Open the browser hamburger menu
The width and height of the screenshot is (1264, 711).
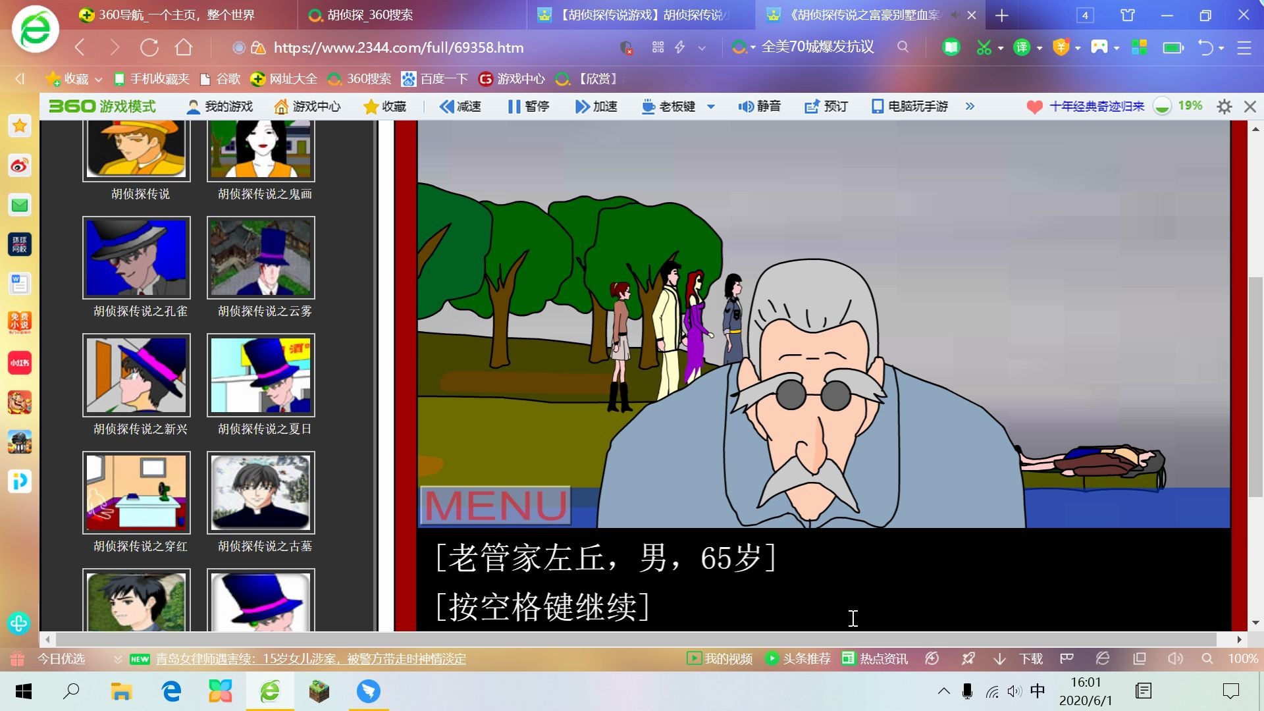pyautogui.click(x=1244, y=47)
